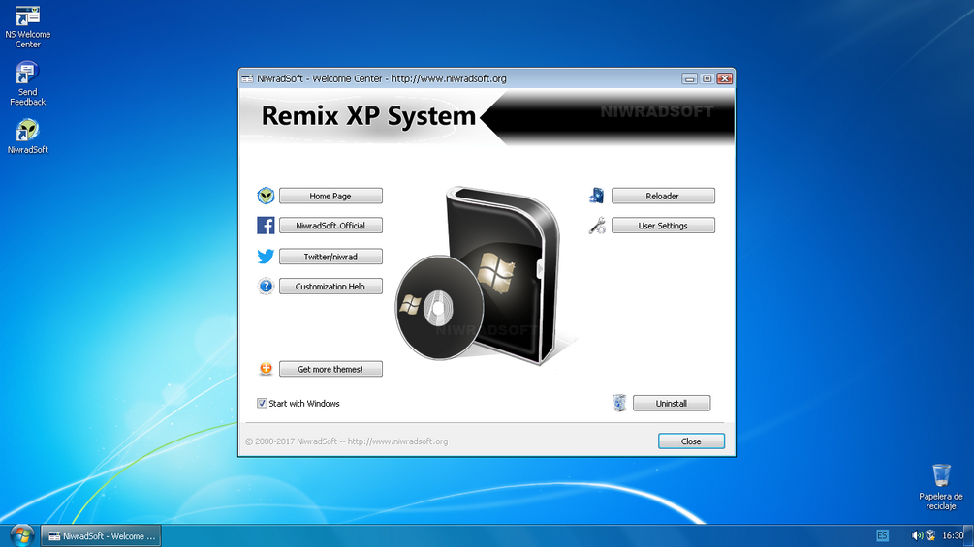
Task: Click the Reloader icon next to its button
Action: [597, 196]
